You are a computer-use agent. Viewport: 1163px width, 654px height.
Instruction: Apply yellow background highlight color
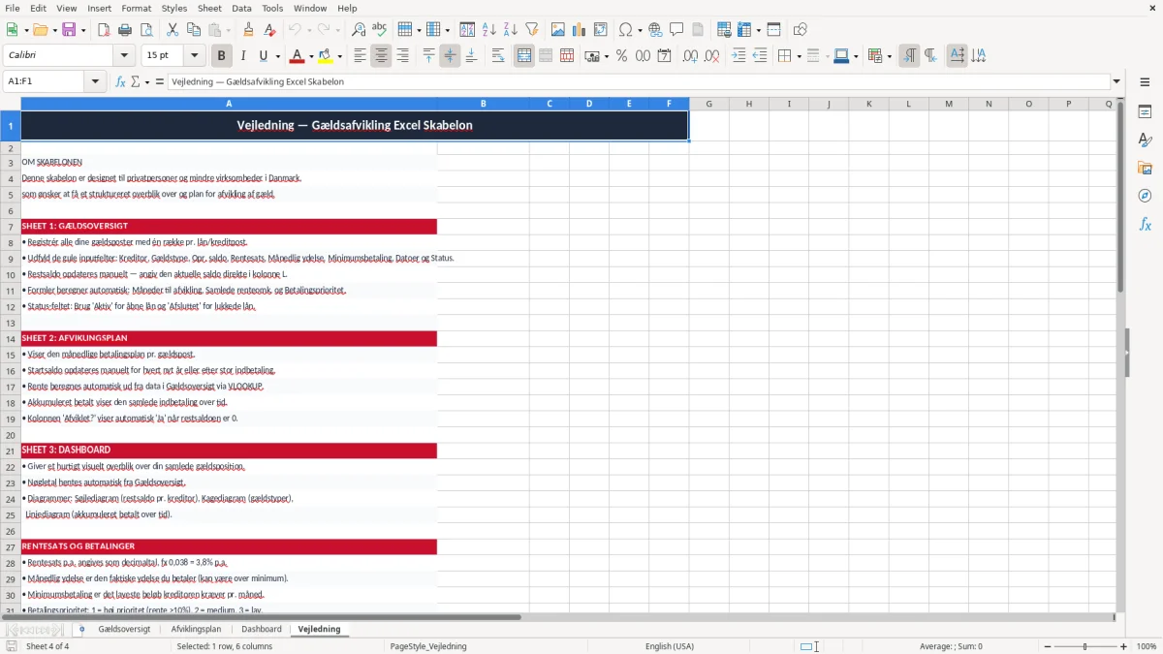(326, 56)
